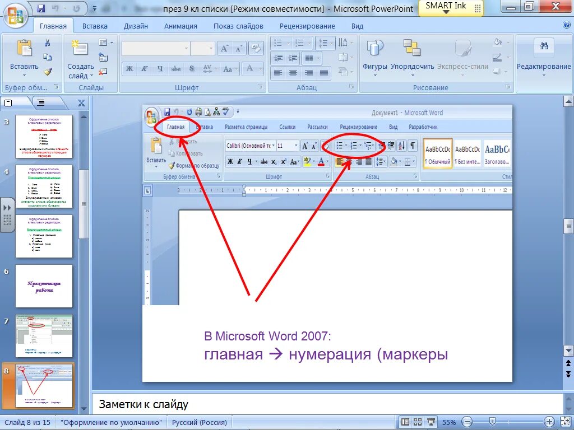Image resolution: width=574 pixels, height=430 pixels.
Task: Click the zoom slider handle
Action: coord(493,422)
